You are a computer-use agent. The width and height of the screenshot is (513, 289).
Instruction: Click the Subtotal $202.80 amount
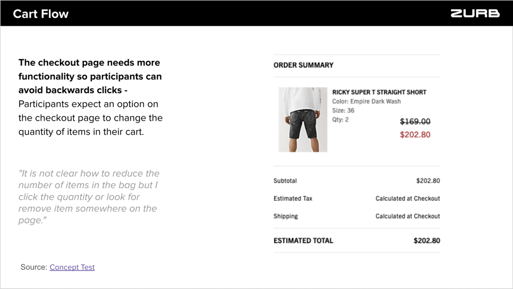pyautogui.click(x=428, y=181)
